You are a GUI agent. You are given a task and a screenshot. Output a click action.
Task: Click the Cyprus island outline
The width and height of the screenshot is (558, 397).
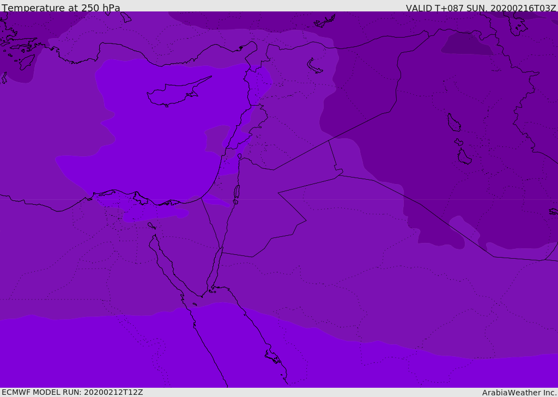point(174,94)
